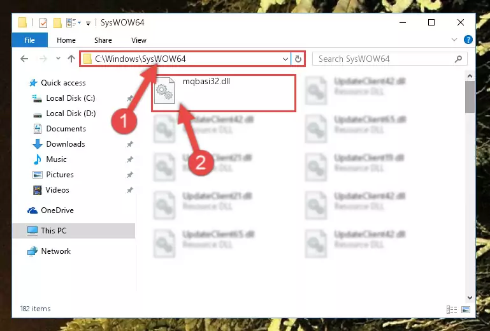Expand the ribbon with the chevron
This screenshot has height=331, width=490.
point(454,40)
